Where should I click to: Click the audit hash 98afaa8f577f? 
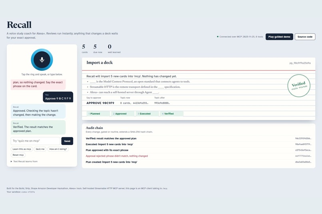pyautogui.click(x=303, y=144)
